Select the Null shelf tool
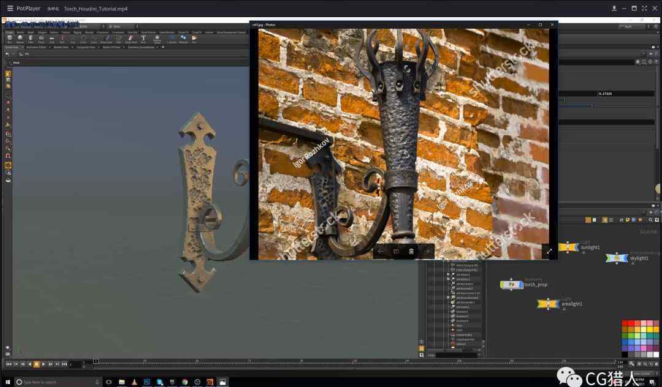 tap(62, 39)
